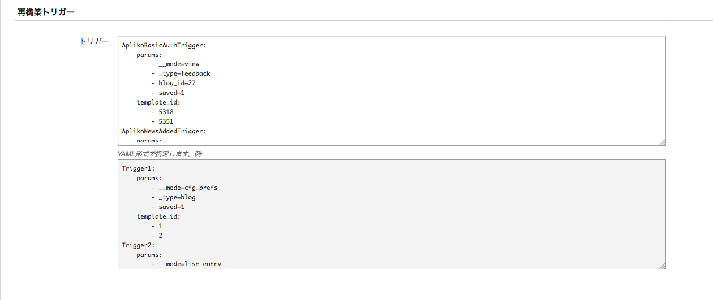Click the Trigger2 line in example
The image size is (713, 300).
[139, 245]
